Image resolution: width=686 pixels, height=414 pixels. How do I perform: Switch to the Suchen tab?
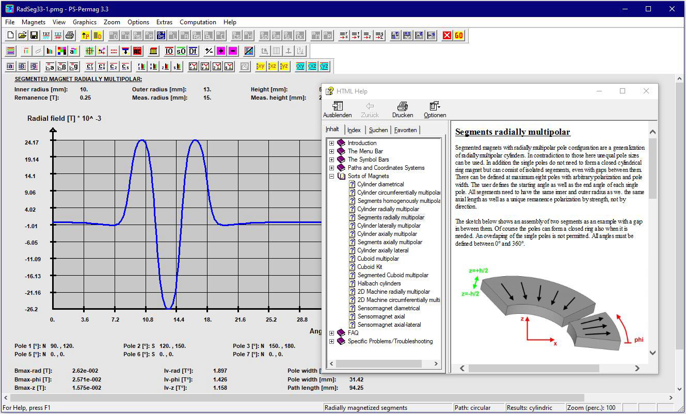378,130
